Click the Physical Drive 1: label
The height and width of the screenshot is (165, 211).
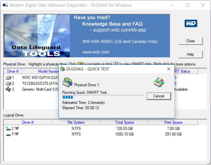tap(87, 85)
